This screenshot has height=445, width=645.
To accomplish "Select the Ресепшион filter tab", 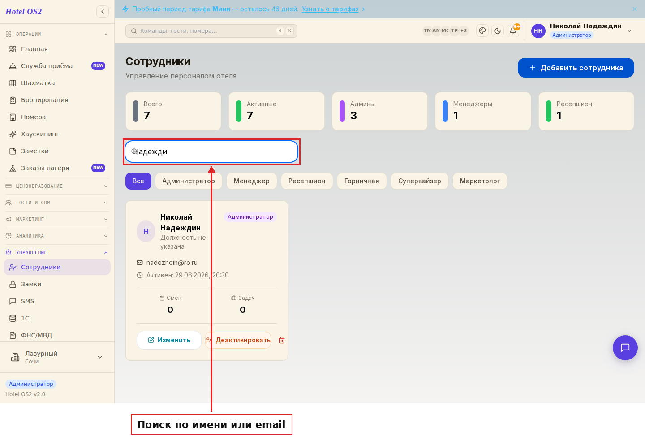I will click(307, 181).
